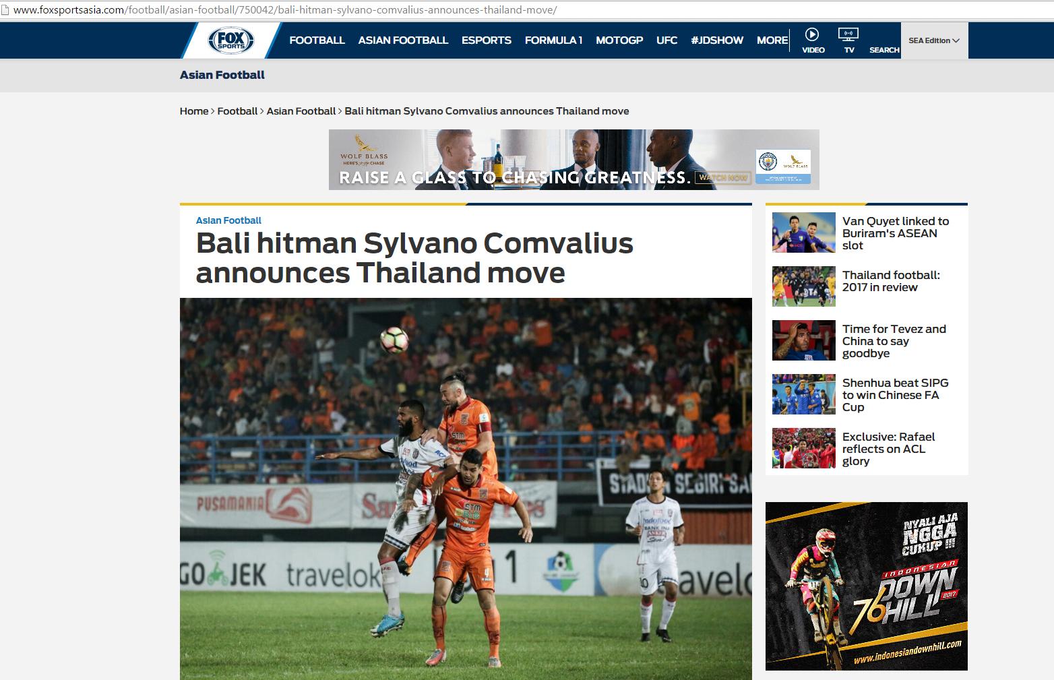Click Watch Now on Wolf Blass banner
The height and width of the screenshot is (680, 1054).
pyautogui.click(x=724, y=177)
